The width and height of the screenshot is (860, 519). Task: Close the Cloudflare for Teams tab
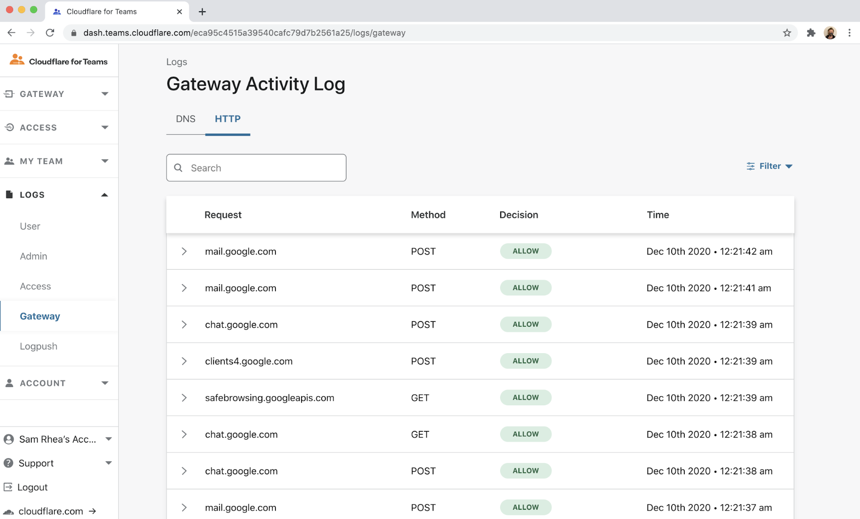pyautogui.click(x=179, y=12)
